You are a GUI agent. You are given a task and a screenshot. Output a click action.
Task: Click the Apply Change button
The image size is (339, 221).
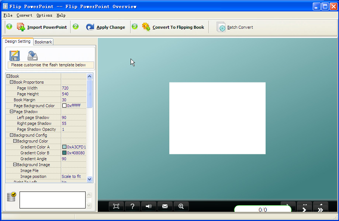pyautogui.click(x=105, y=27)
